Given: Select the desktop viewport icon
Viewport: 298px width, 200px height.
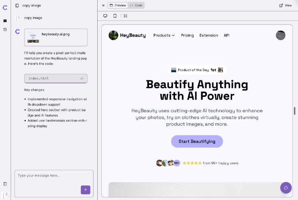Looking at the screenshot, I should [x=105, y=16].
